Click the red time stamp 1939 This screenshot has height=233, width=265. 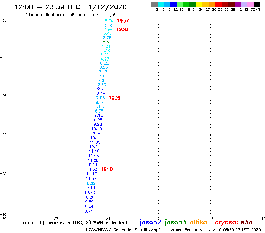click(115, 98)
